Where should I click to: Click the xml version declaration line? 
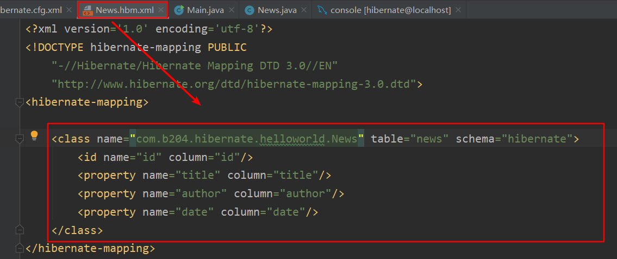click(x=149, y=29)
